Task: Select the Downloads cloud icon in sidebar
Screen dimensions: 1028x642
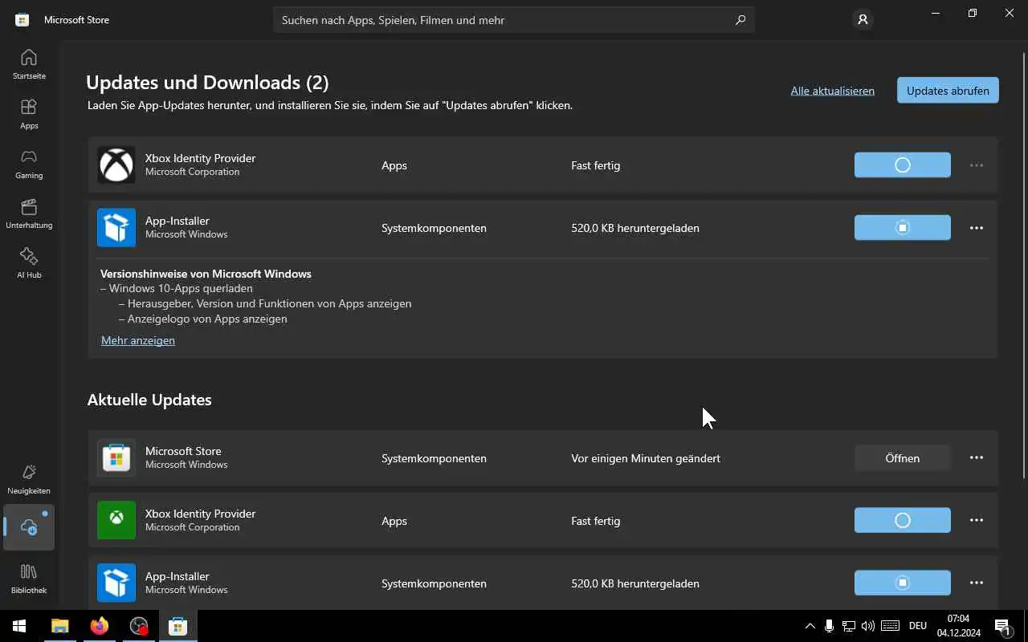Action: click(29, 527)
